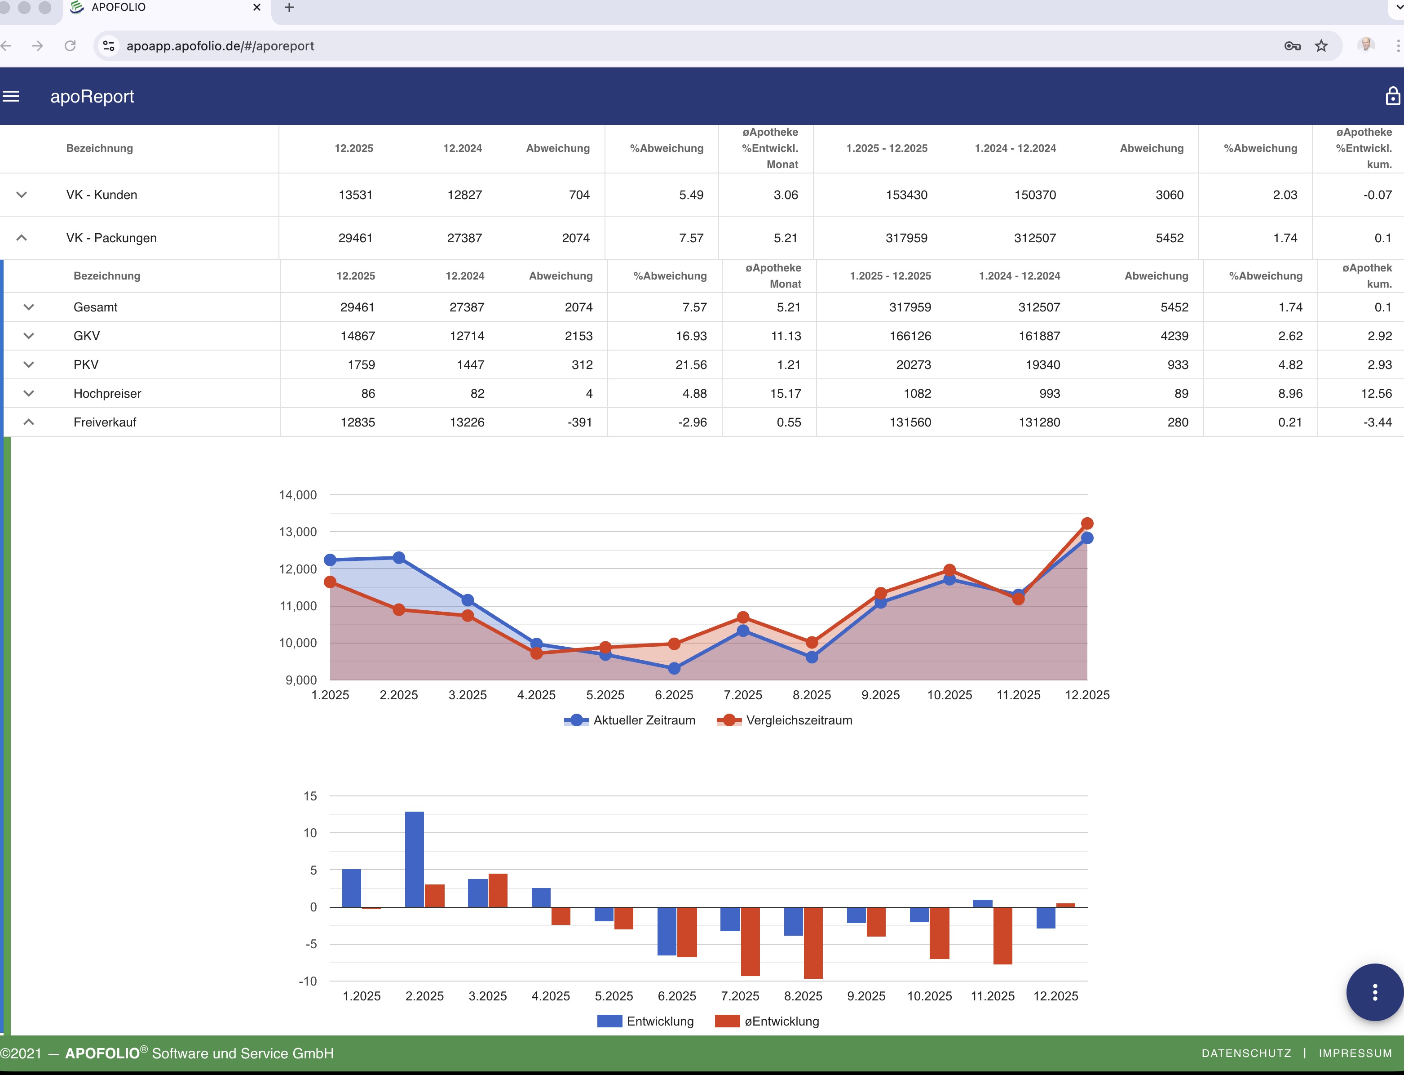Screen dimensions: 1404x1075
Task: Select the APOFOLIO browser tab
Action: [x=118, y=8]
